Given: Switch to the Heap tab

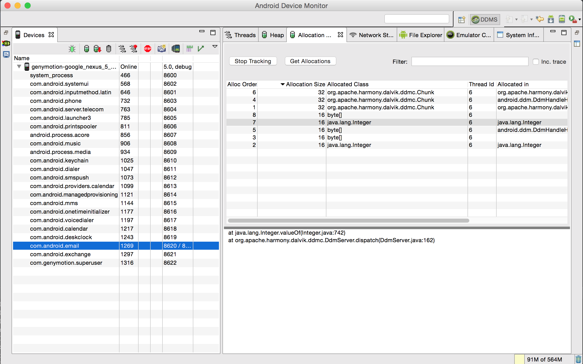Looking at the screenshot, I should (x=273, y=35).
